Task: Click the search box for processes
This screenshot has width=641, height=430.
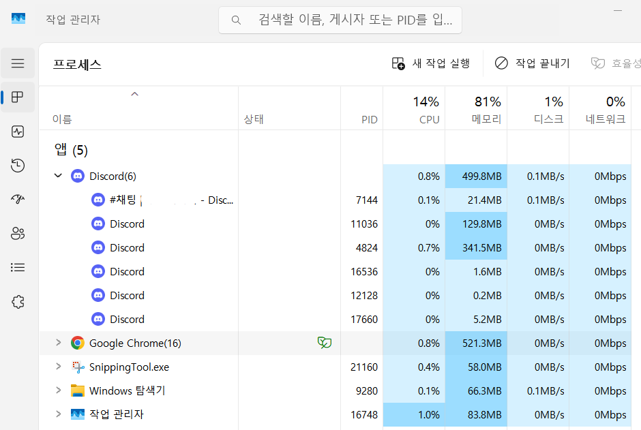Action: [x=340, y=20]
